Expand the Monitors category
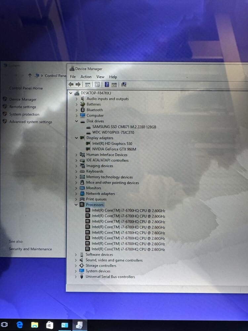The height and width of the screenshot is (331, 248). click(x=76, y=188)
